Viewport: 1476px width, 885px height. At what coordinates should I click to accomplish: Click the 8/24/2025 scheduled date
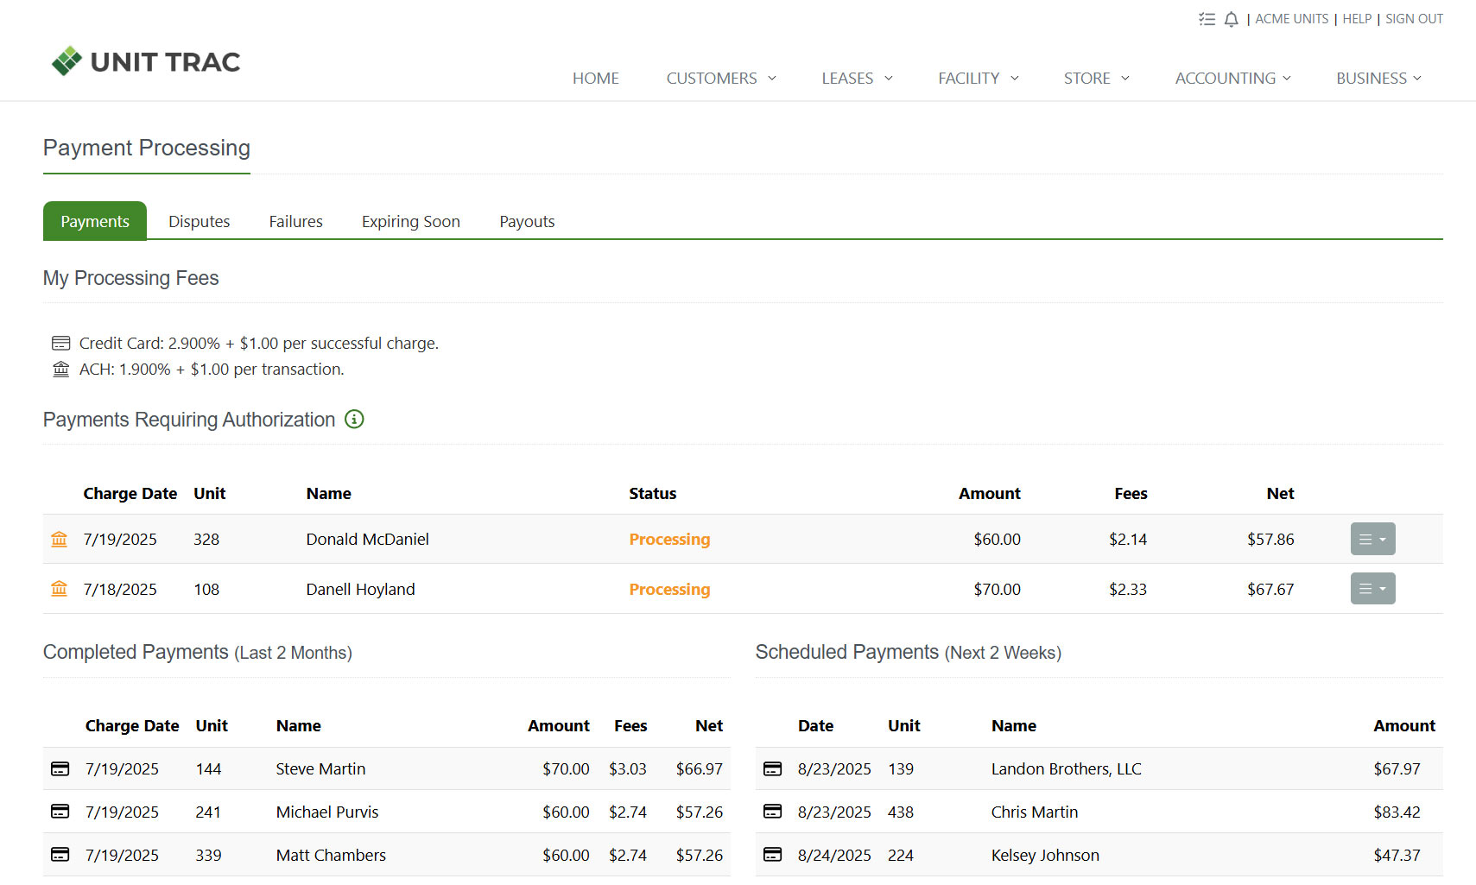point(834,855)
